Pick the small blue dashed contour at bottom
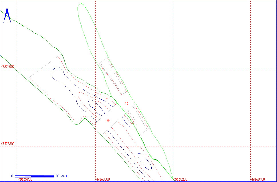277x182 pixels. coord(145,161)
